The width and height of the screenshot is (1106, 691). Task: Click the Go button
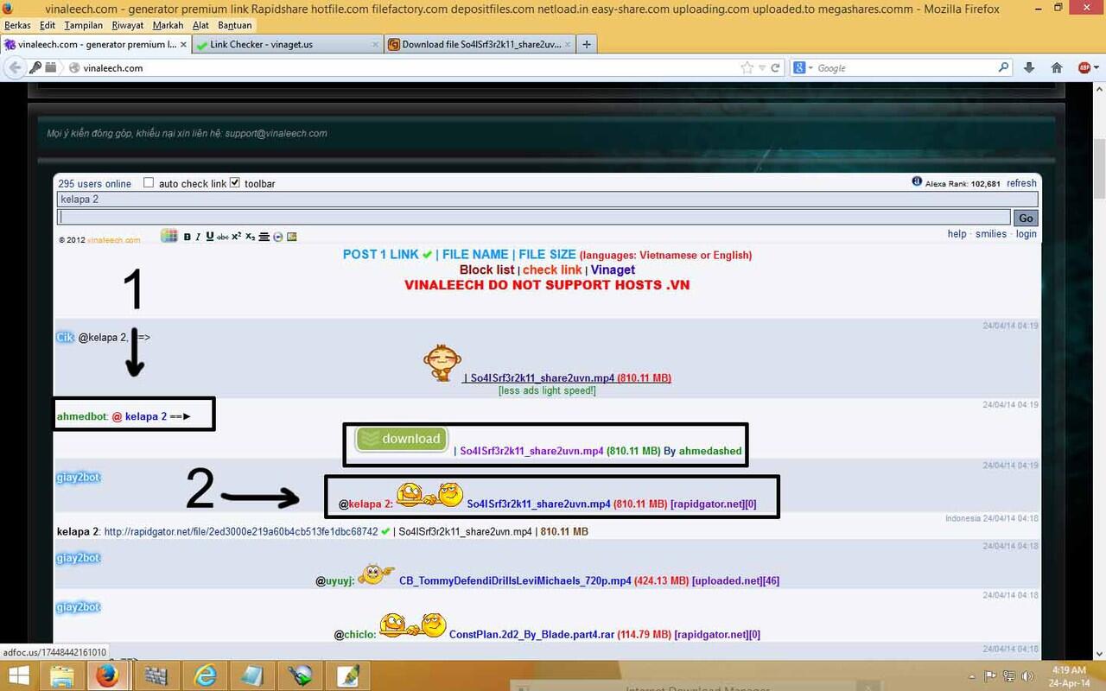1026,218
